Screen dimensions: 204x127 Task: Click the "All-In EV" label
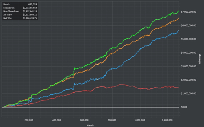(7, 15)
